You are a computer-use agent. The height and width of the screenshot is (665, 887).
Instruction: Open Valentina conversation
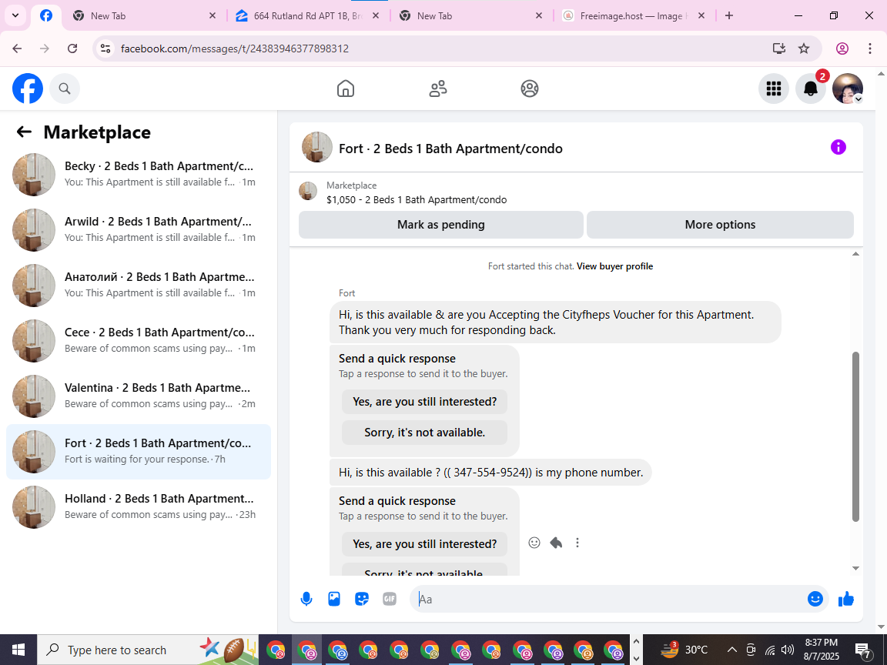(x=138, y=396)
